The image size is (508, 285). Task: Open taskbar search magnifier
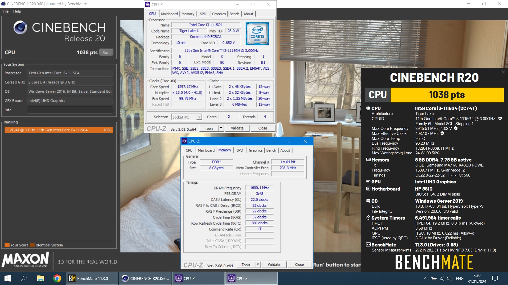[x=24, y=278]
